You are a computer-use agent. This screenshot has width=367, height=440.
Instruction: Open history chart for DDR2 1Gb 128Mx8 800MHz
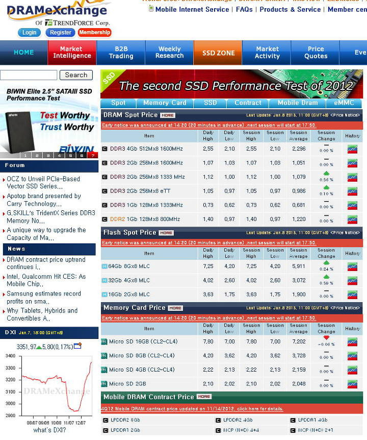(352, 219)
